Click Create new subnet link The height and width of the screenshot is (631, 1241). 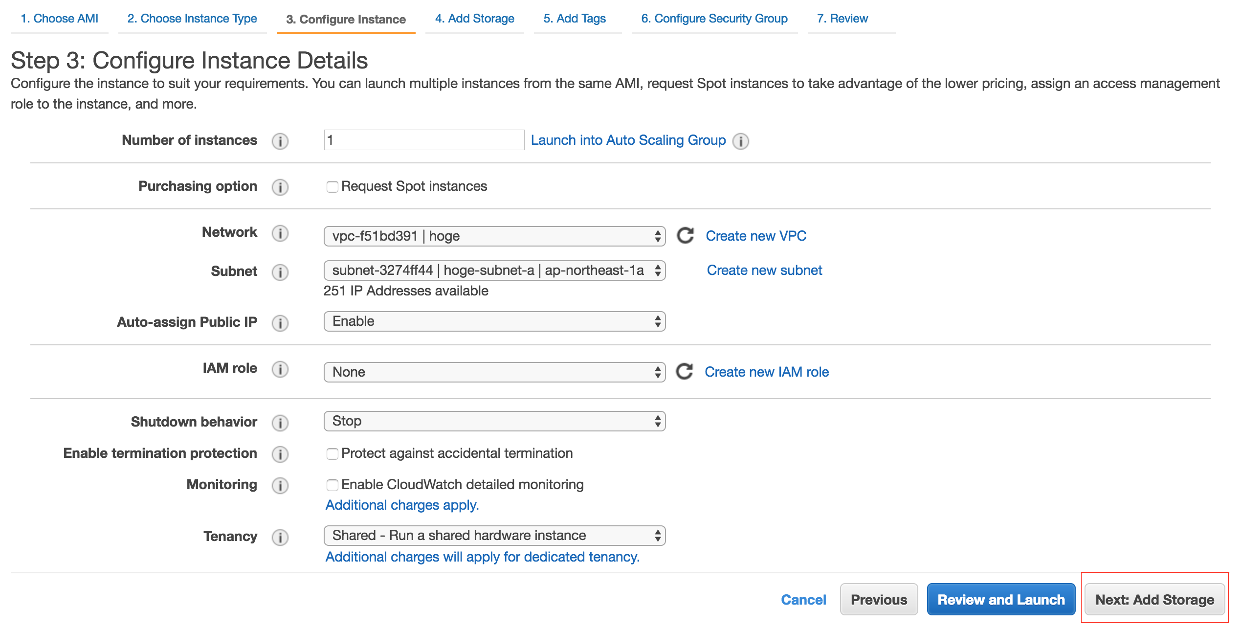point(765,270)
